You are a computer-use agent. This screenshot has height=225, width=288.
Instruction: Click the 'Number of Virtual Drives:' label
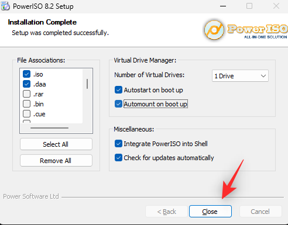(149, 75)
